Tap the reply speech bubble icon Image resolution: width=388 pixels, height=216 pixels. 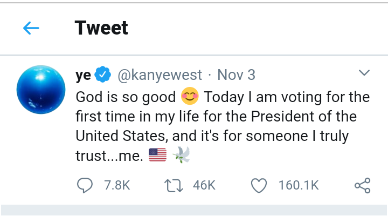pyautogui.click(x=85, y=185)
